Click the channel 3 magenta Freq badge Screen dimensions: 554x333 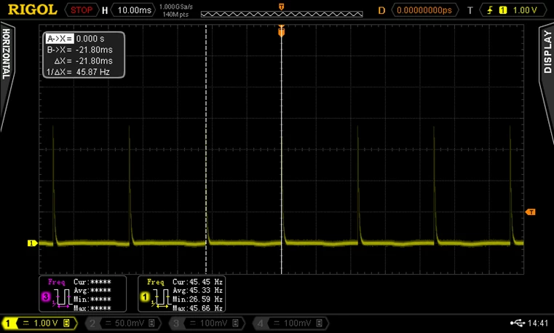(46, 297)
